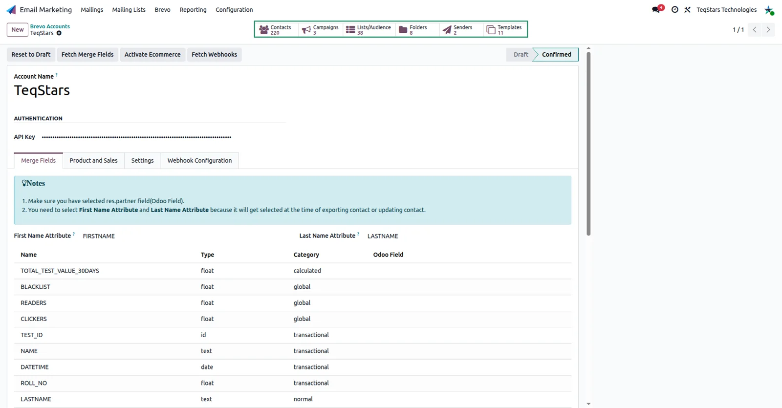This screenshot has width=782, height=408.
Task: Follow the Brevo Accounts breadcrumb link
Action: (50, 26)
